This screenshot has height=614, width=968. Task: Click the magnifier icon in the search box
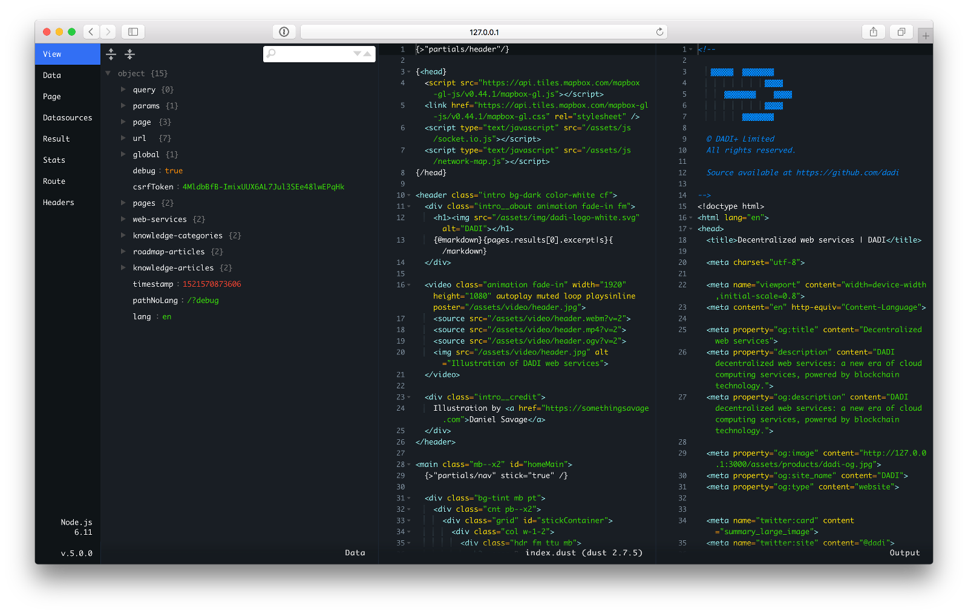coord(270,54)
